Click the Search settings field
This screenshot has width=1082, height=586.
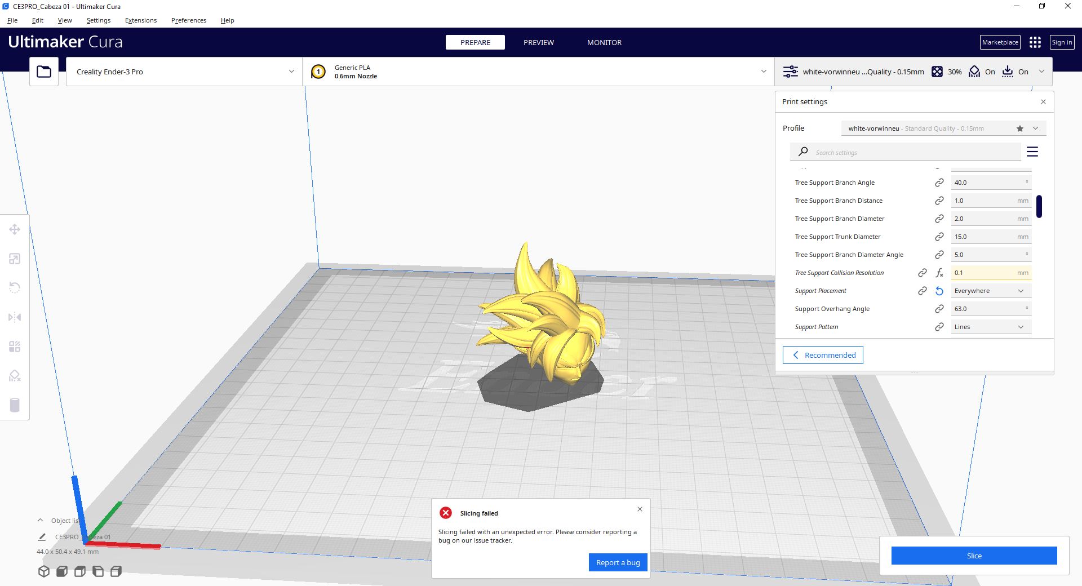point(905,152)
